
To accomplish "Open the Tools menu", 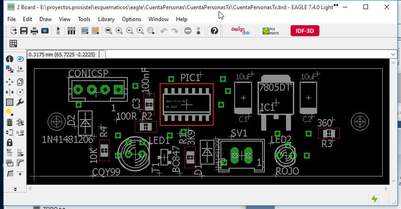I will [84, 19].
